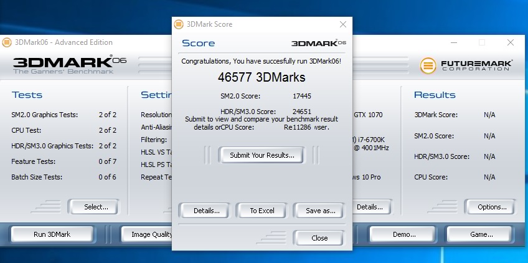Click HDR/SM3.0 Score value 24651
Screen dimensions: 528x263
[302, 112]
